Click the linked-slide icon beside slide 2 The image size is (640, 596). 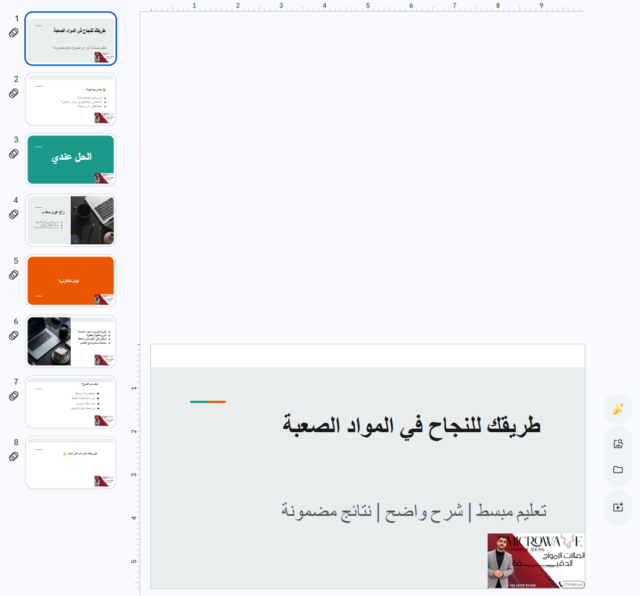pyautogui.click(x=14, y=93)
